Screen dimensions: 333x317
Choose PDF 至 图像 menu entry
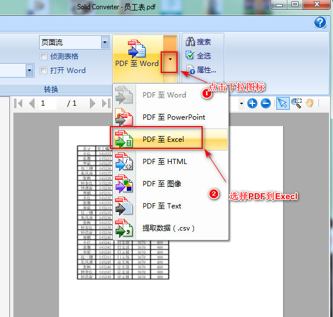(x=171, y=184)
